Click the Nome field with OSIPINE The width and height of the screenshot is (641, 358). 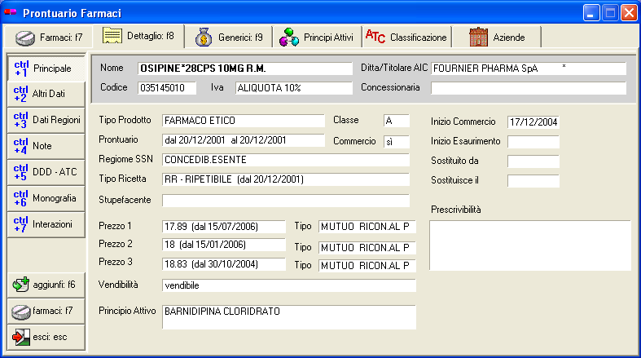[x=244, y=68]
